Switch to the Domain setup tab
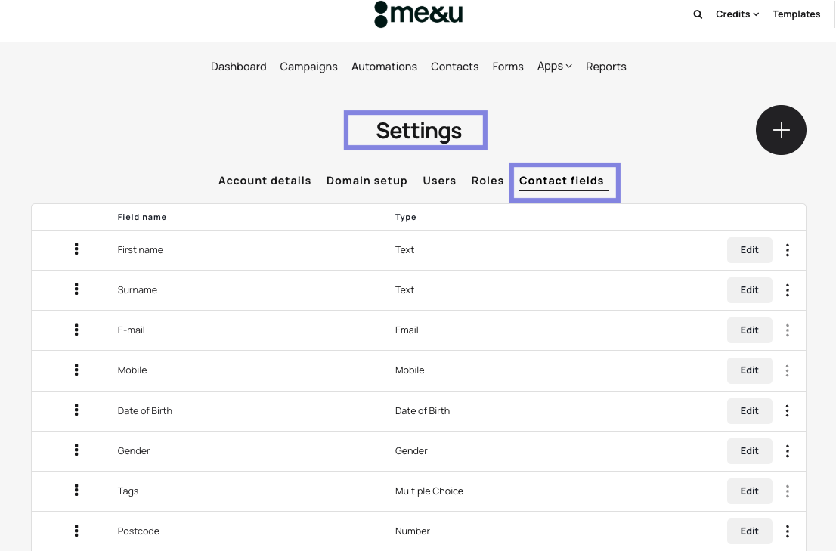This screenshot has height=551, width=836. 367,181
